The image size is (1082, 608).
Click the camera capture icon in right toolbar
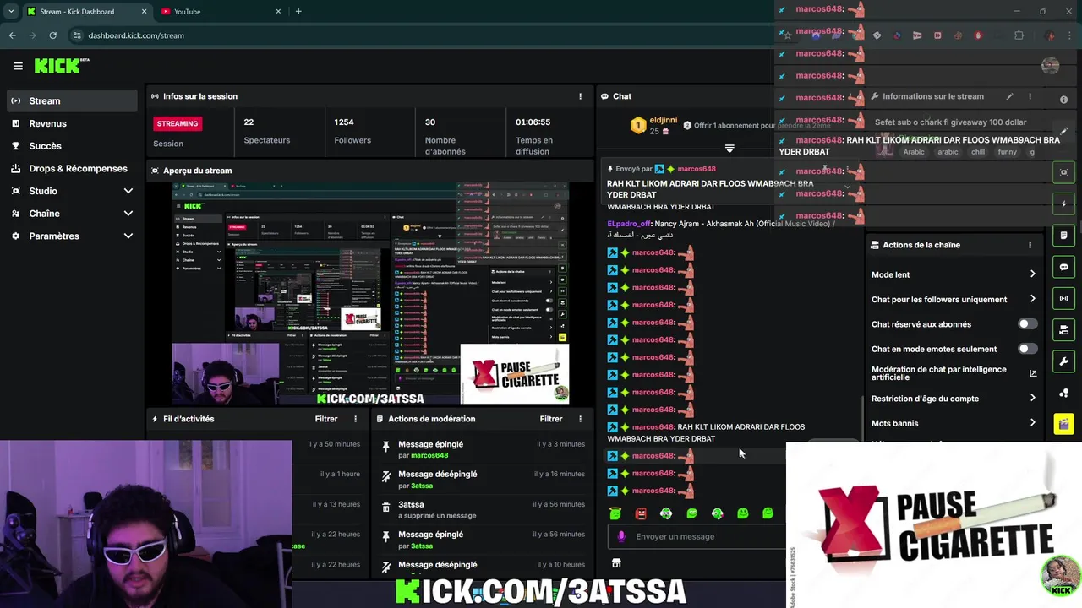coord(1063,172)
